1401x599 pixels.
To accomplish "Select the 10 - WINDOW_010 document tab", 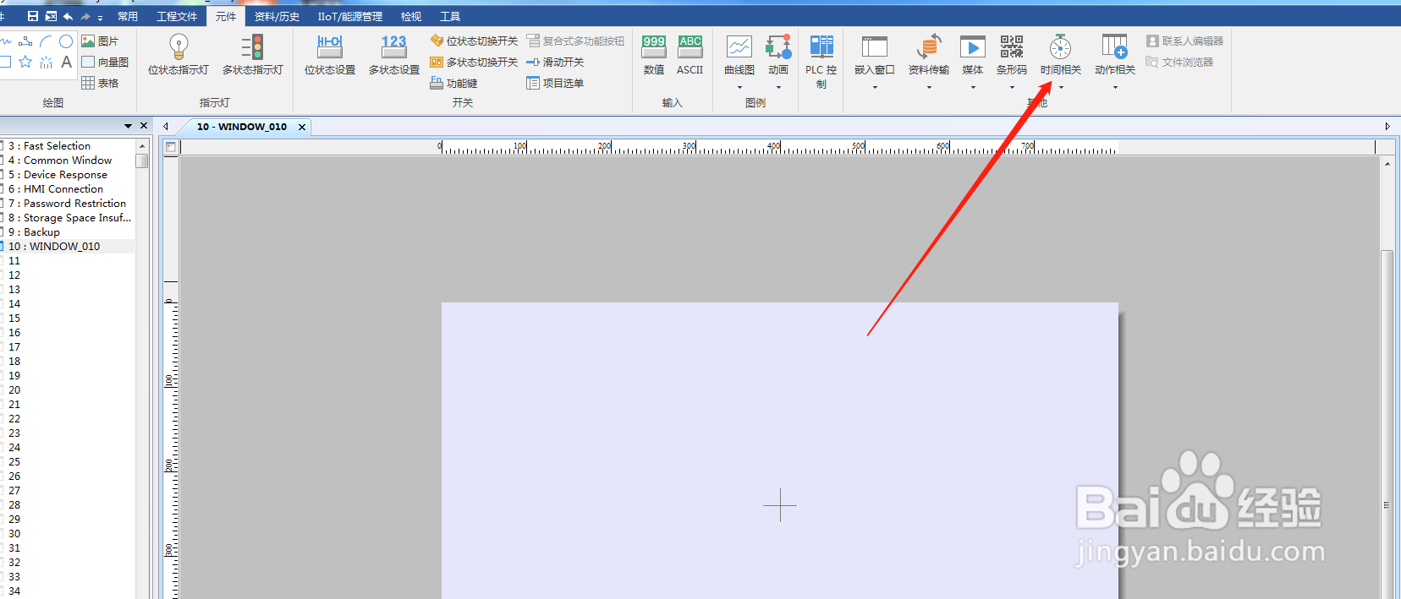I will click(242, 127).
